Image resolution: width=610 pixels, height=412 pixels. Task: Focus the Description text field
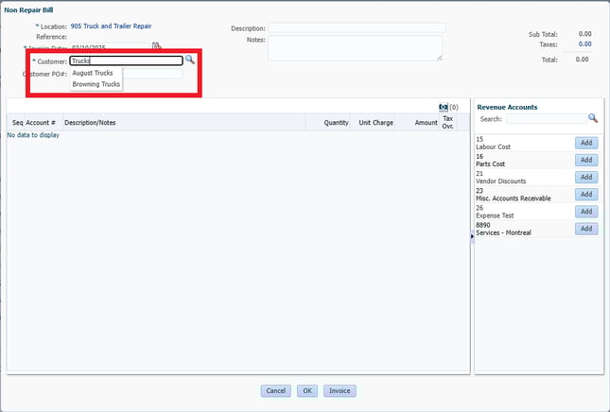(355, 28)
